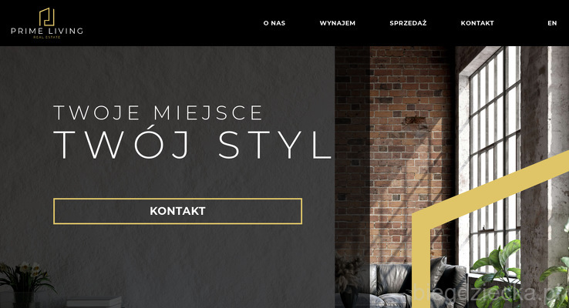The image size is (569, 308).
Task: Click the TWÓJ STYL headline text
Action: tap(193, 144)
